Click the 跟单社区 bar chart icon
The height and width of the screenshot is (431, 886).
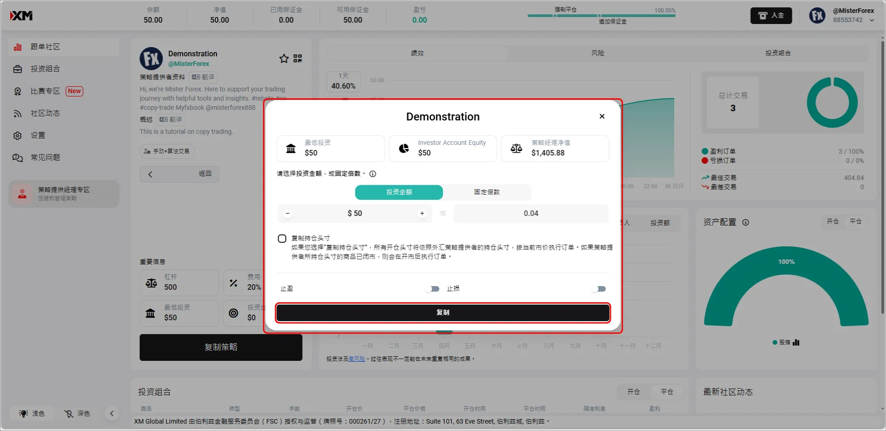pos(18,47)
